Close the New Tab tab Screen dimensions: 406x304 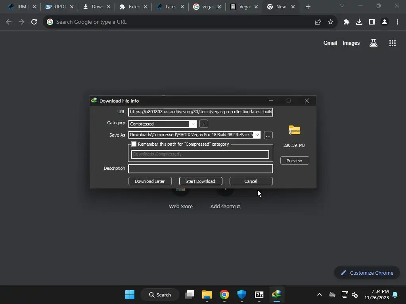(293, 7)
